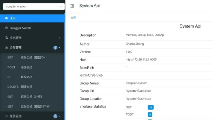Toggle sidebar collapse menu icon
213x120 pixels.
(x=72, y=6)
